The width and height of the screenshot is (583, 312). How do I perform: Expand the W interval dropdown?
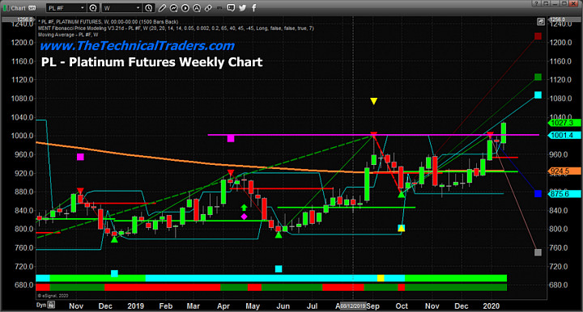pyautogui.click(x=138, y=8)
